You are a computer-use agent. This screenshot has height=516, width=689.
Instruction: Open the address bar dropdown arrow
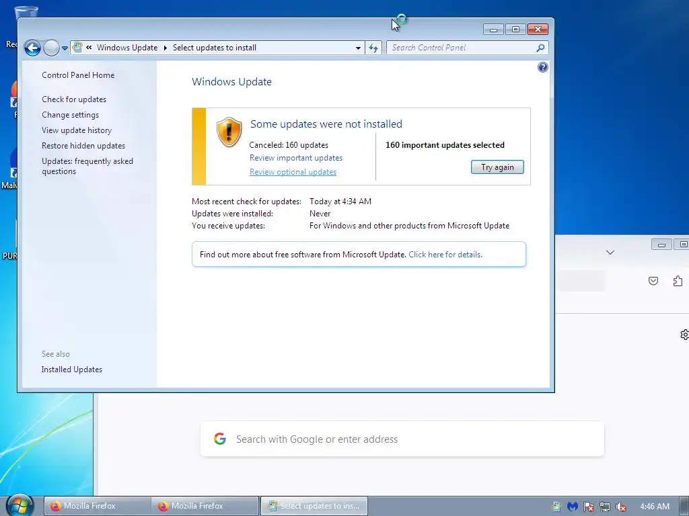(x=358, y=48)
